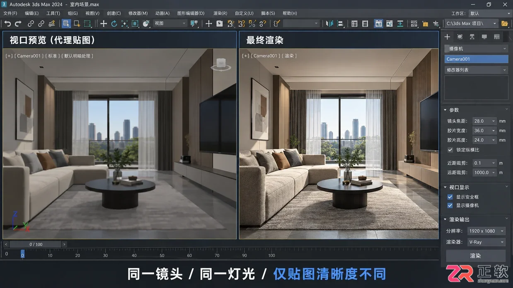This screenshot has width=513, height=288.
Task: Click the Redo arrow icon
Action: (x=18, y=24)
